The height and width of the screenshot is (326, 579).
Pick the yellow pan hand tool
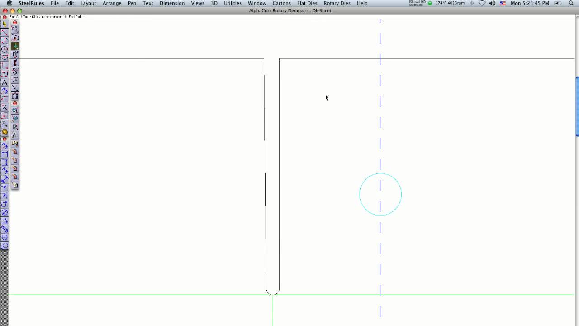tap(5, 132)
